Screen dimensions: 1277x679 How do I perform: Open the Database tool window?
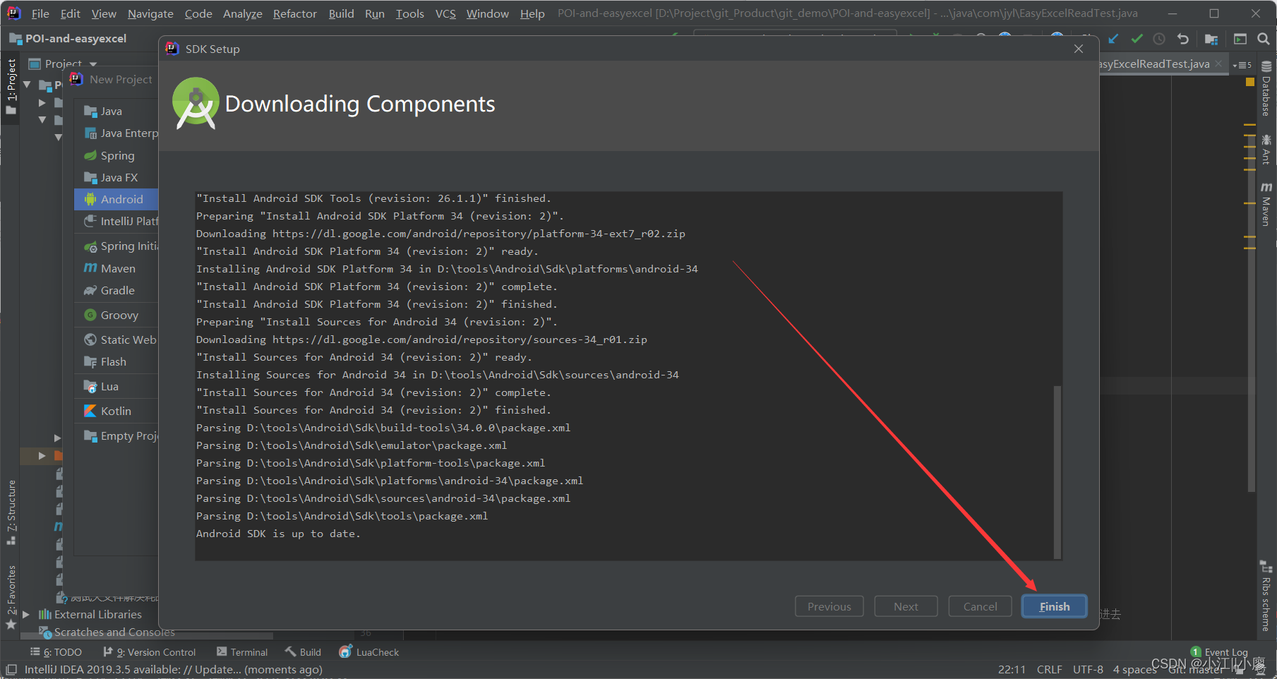[1266, 89]
